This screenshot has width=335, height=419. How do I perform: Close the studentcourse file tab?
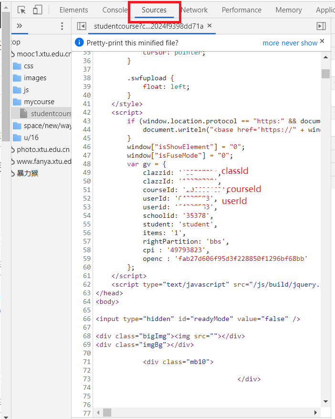(x=209, y=26)
